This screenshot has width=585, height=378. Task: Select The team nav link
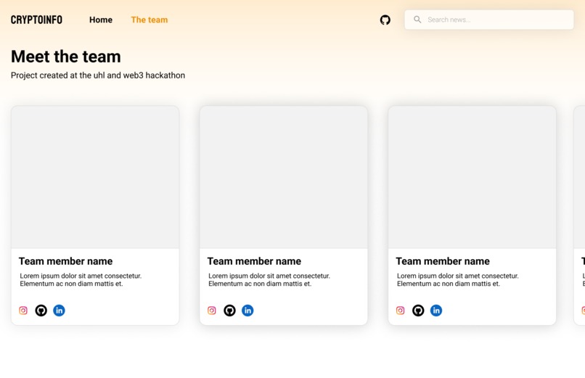(x=150, y=20)
